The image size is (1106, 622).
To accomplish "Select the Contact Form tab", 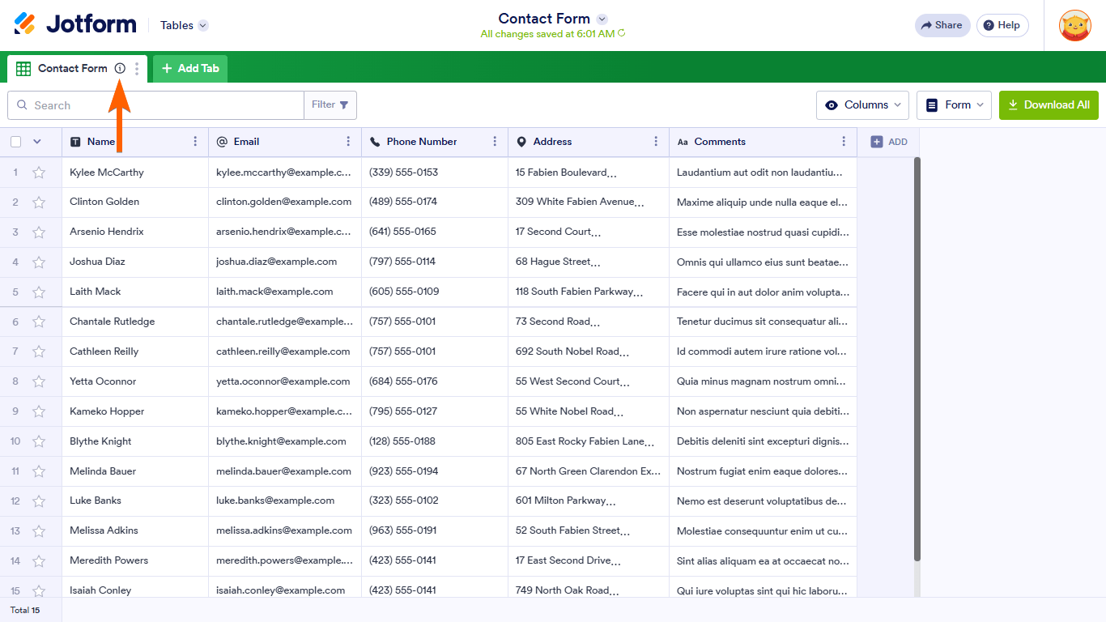I will coord(71,69).
